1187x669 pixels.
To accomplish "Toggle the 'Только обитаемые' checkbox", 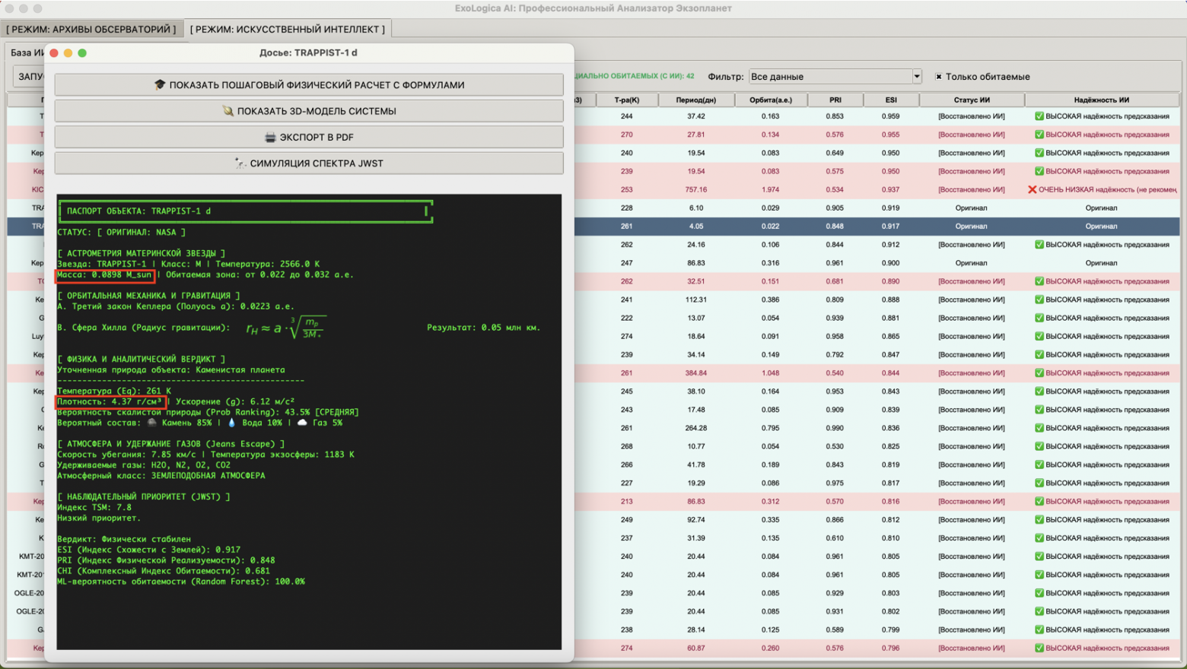I will (939, 77).
